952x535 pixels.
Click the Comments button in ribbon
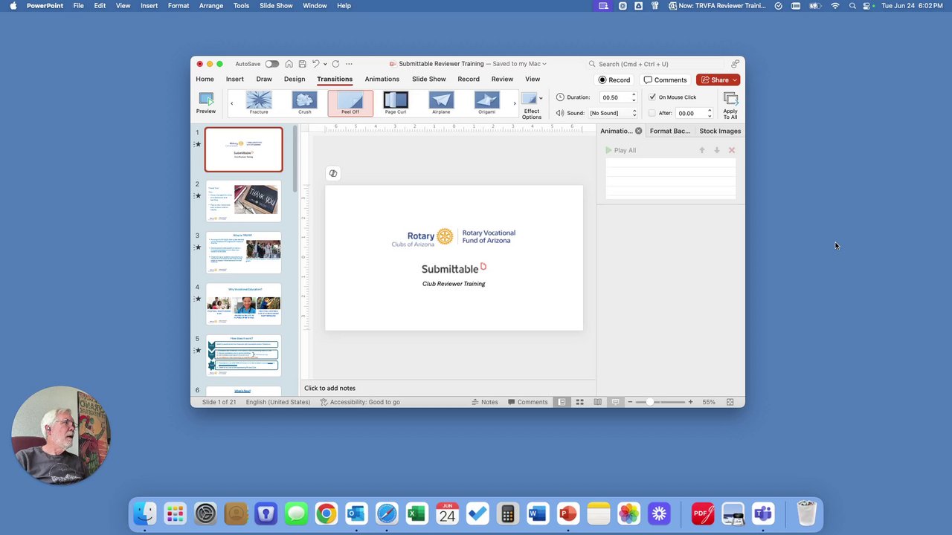[666, 80]
